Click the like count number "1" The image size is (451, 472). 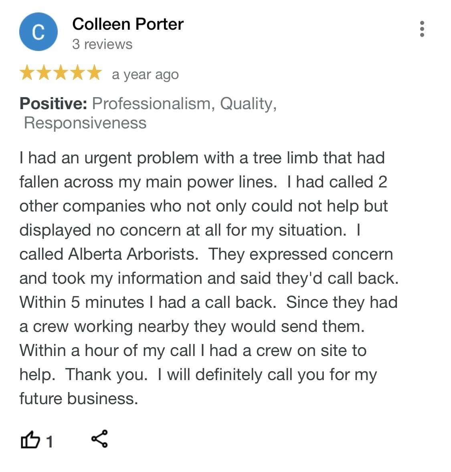click(49, 442)
